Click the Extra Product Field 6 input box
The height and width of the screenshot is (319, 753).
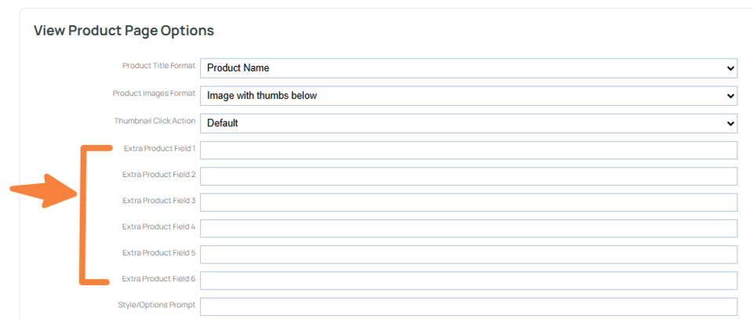click(x=468, y=281)
